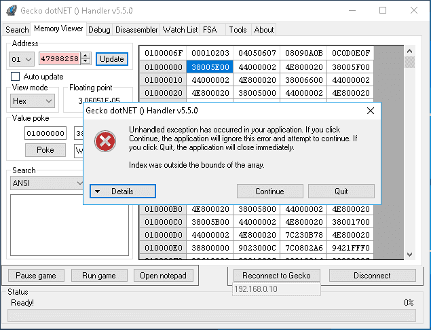Select cell 7C230B78 in row 010000D0
The image size is (431, 330).
tap(303, 234)
